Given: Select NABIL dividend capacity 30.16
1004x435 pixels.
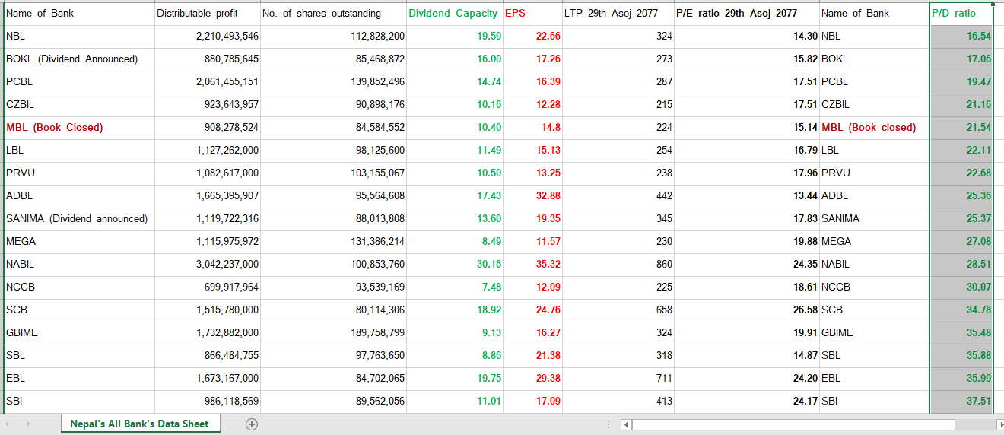Looking at the screenshot, I should click(x=455, y=264).
